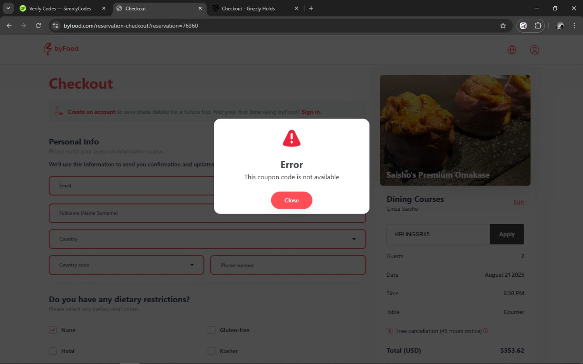The width and height of the screenshot is (583, 364).
Task: Click the 'This coupon code is not available' message
Action: [x=291, y=177]
